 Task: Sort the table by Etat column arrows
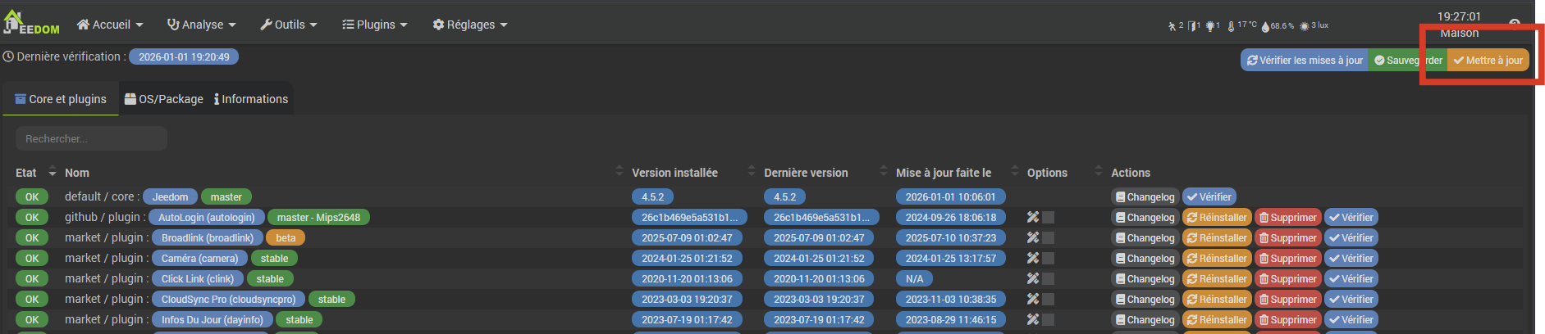coord(53,173)
